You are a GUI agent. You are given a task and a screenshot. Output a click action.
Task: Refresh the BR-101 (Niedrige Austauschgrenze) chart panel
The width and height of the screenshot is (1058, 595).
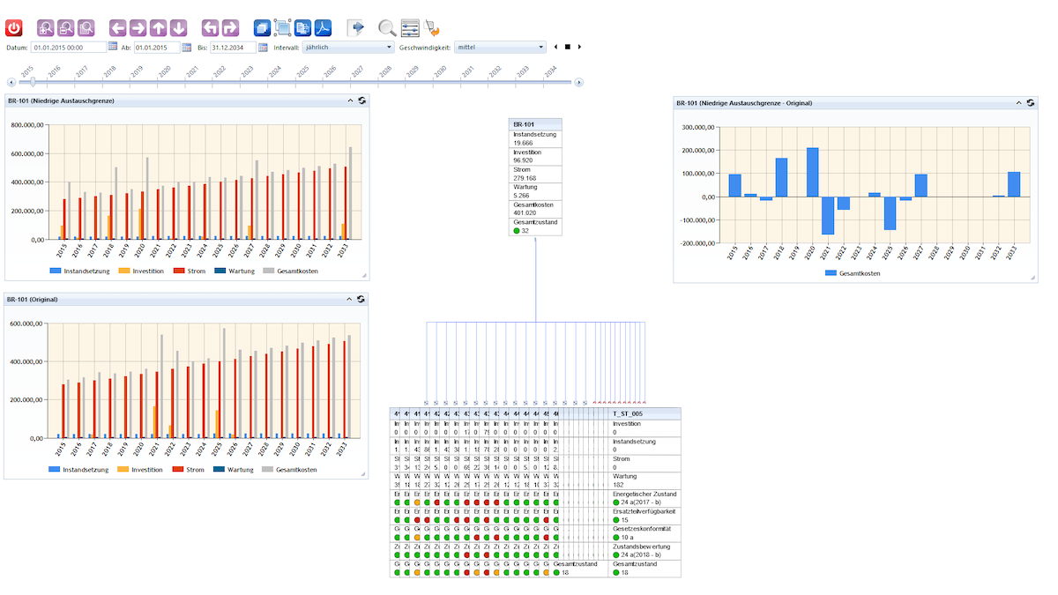coord(361,101)
